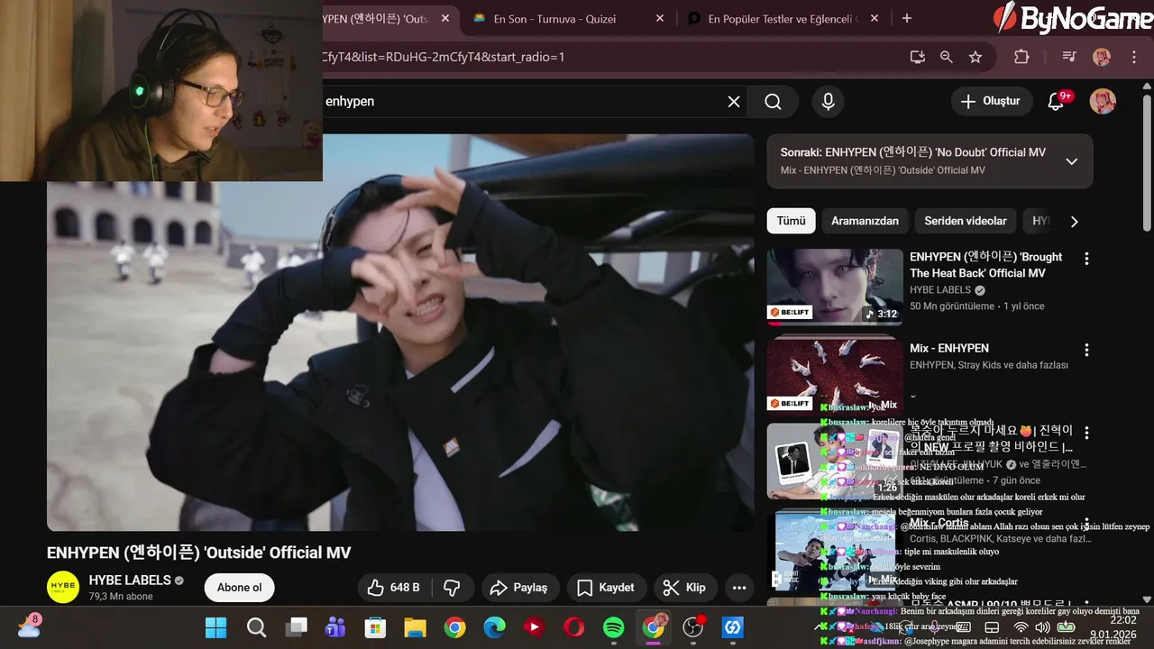Open Microsoft Edge from the taskbar
Screen dimensions: 1154x649
click(x=494, y=627)
